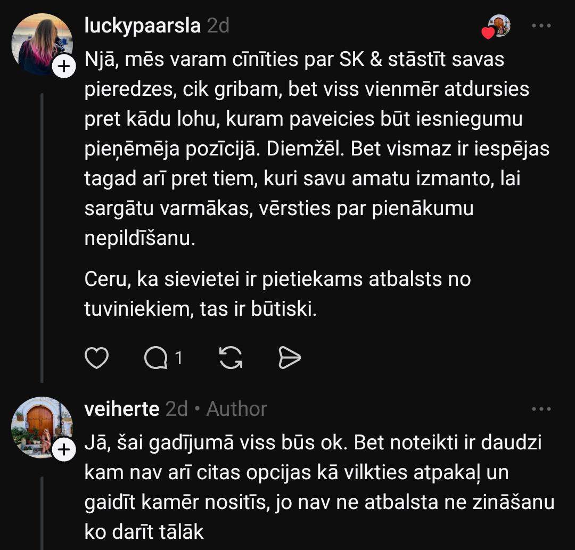This screenshot has height=550, width=575.
Task: Click the 2d timestamp on veiherte's reply
Action: tap(177, 409)
